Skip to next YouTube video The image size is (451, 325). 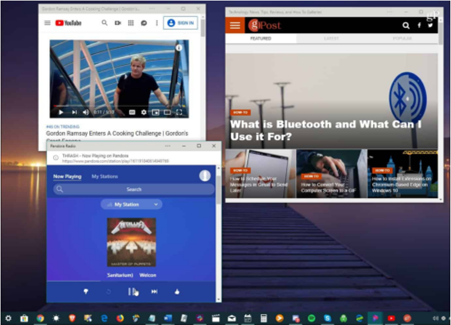74,112
